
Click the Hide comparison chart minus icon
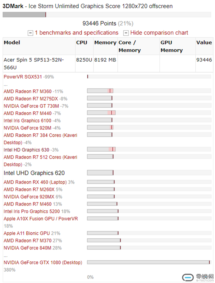pos(126,33)
